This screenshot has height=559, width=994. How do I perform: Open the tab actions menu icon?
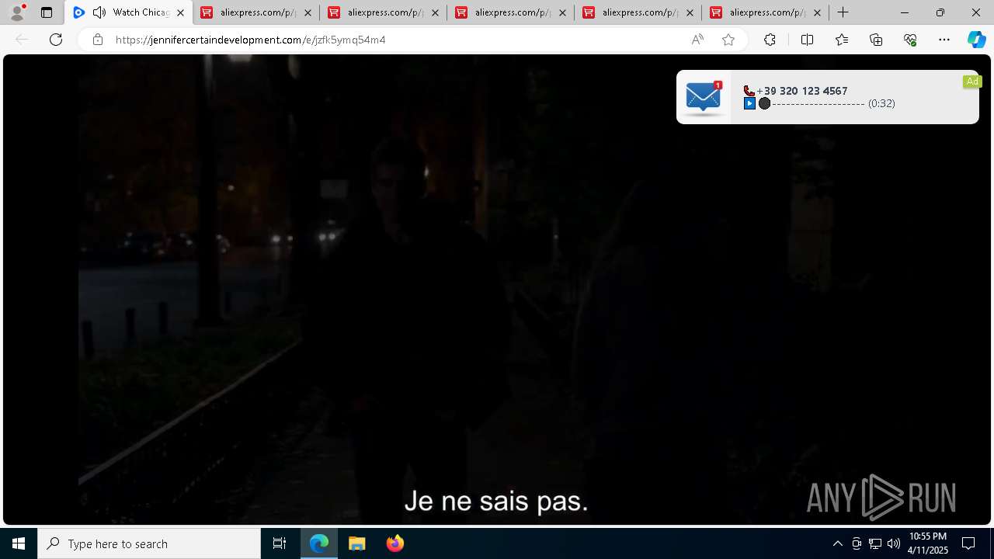(x=47, y=12)
